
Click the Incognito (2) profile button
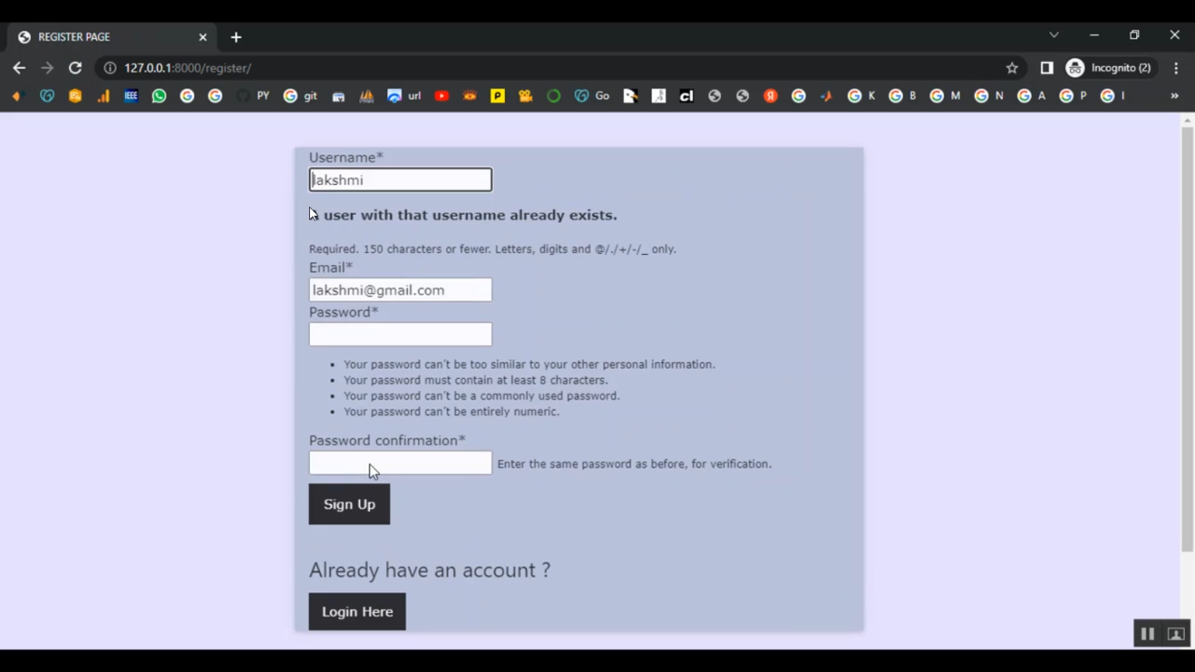[1110, 68]
